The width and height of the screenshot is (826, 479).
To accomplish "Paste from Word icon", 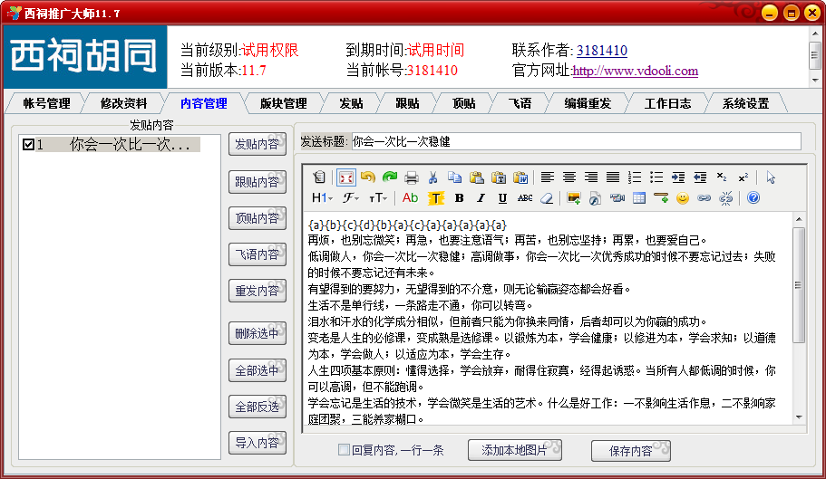I will [520, 177].
